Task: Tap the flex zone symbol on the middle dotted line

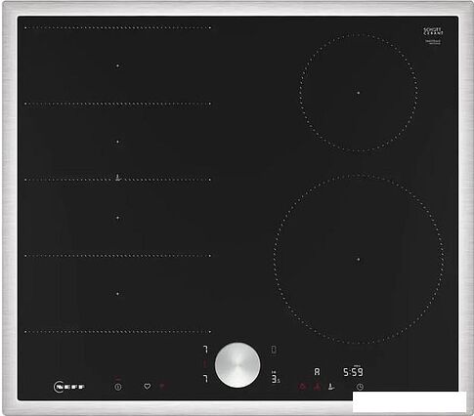Action: (x=118, y=178)
